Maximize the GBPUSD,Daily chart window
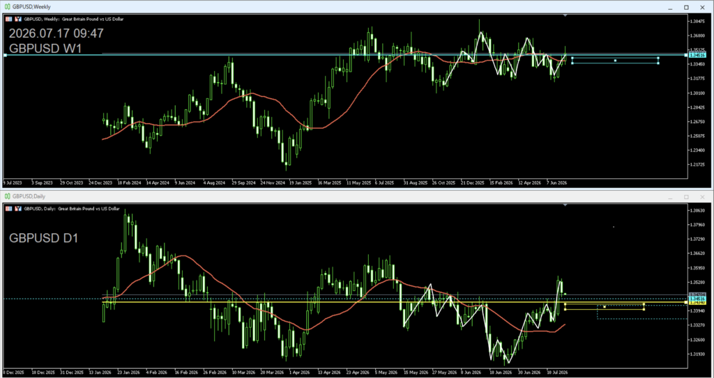The width and height of the screenshot is (714, 378). (686, 197)
